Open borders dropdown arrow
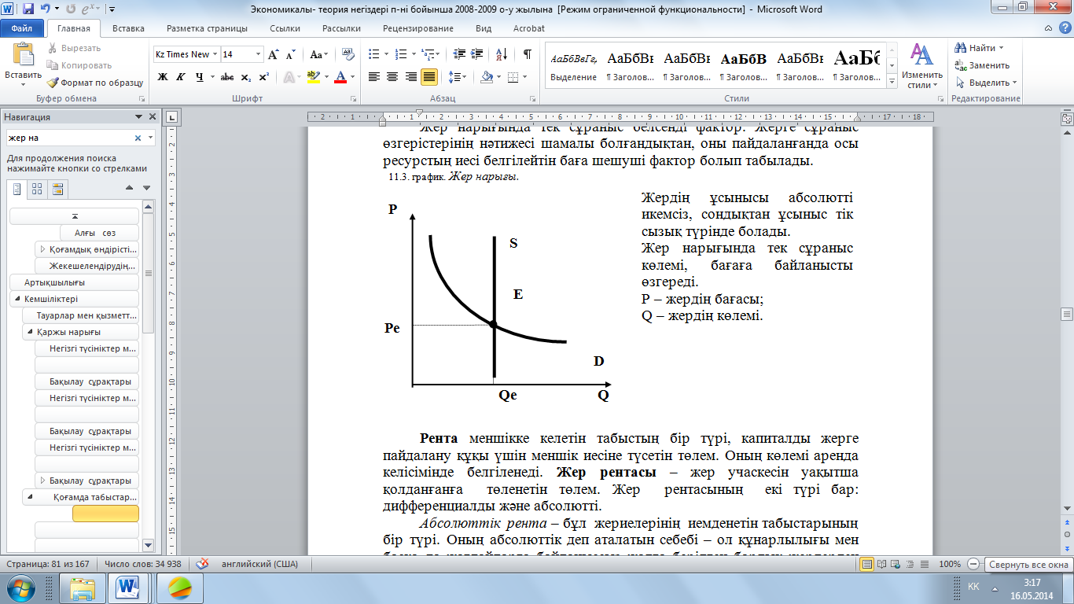 click(524, 77)
